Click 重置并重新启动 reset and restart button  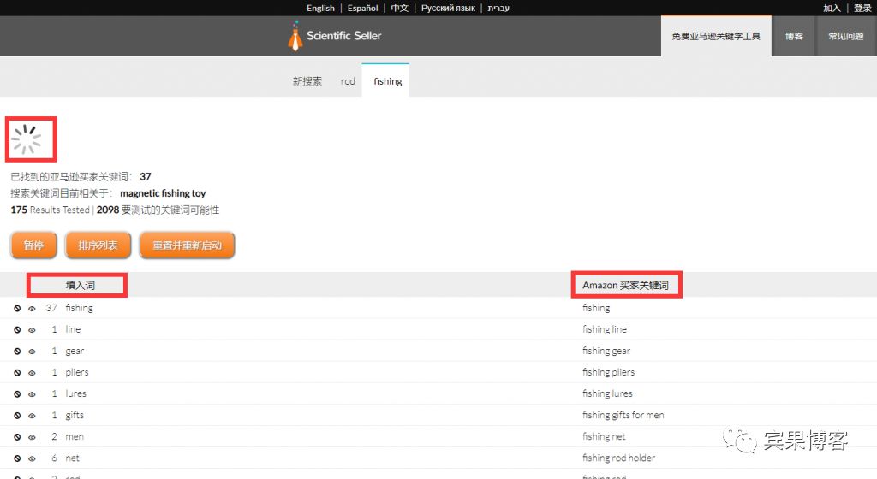(x=187, y=245)
